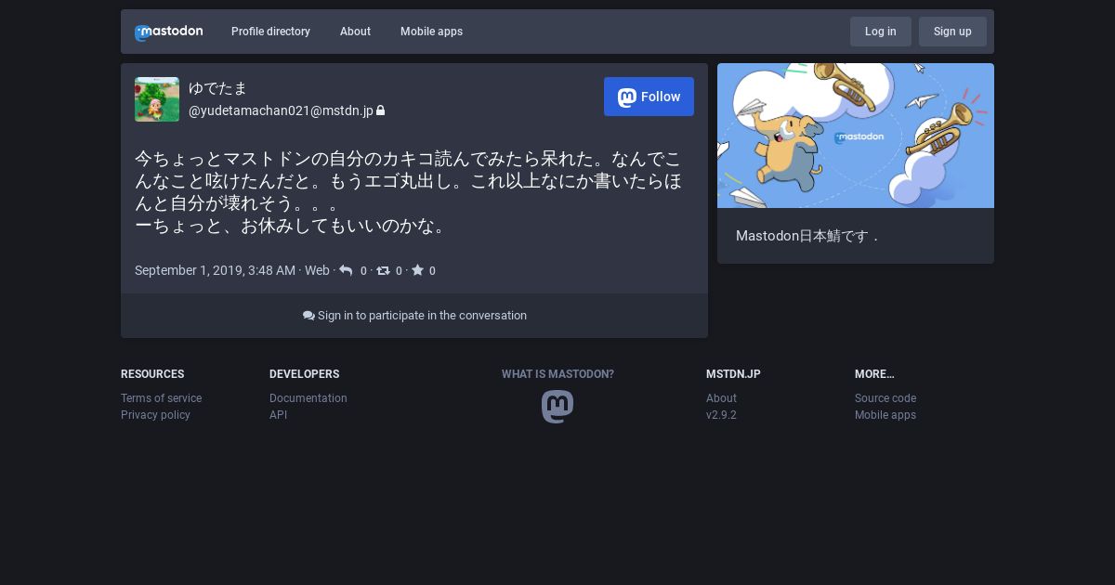The height and width of the screenshot is (585, 1115).
Task: Open About in top navigation
Action: 355,32
